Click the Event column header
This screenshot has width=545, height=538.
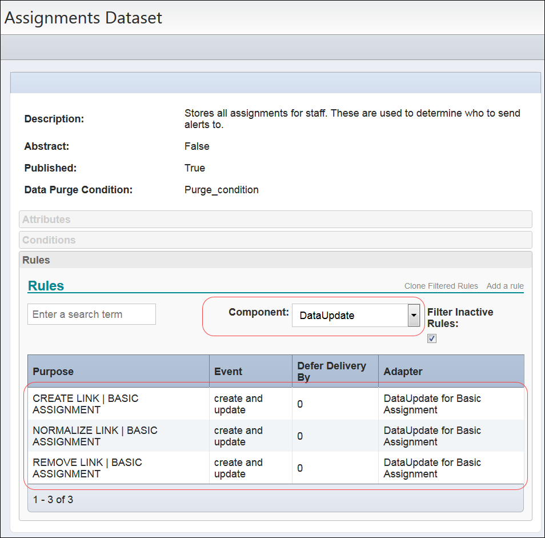click(228, 371)
